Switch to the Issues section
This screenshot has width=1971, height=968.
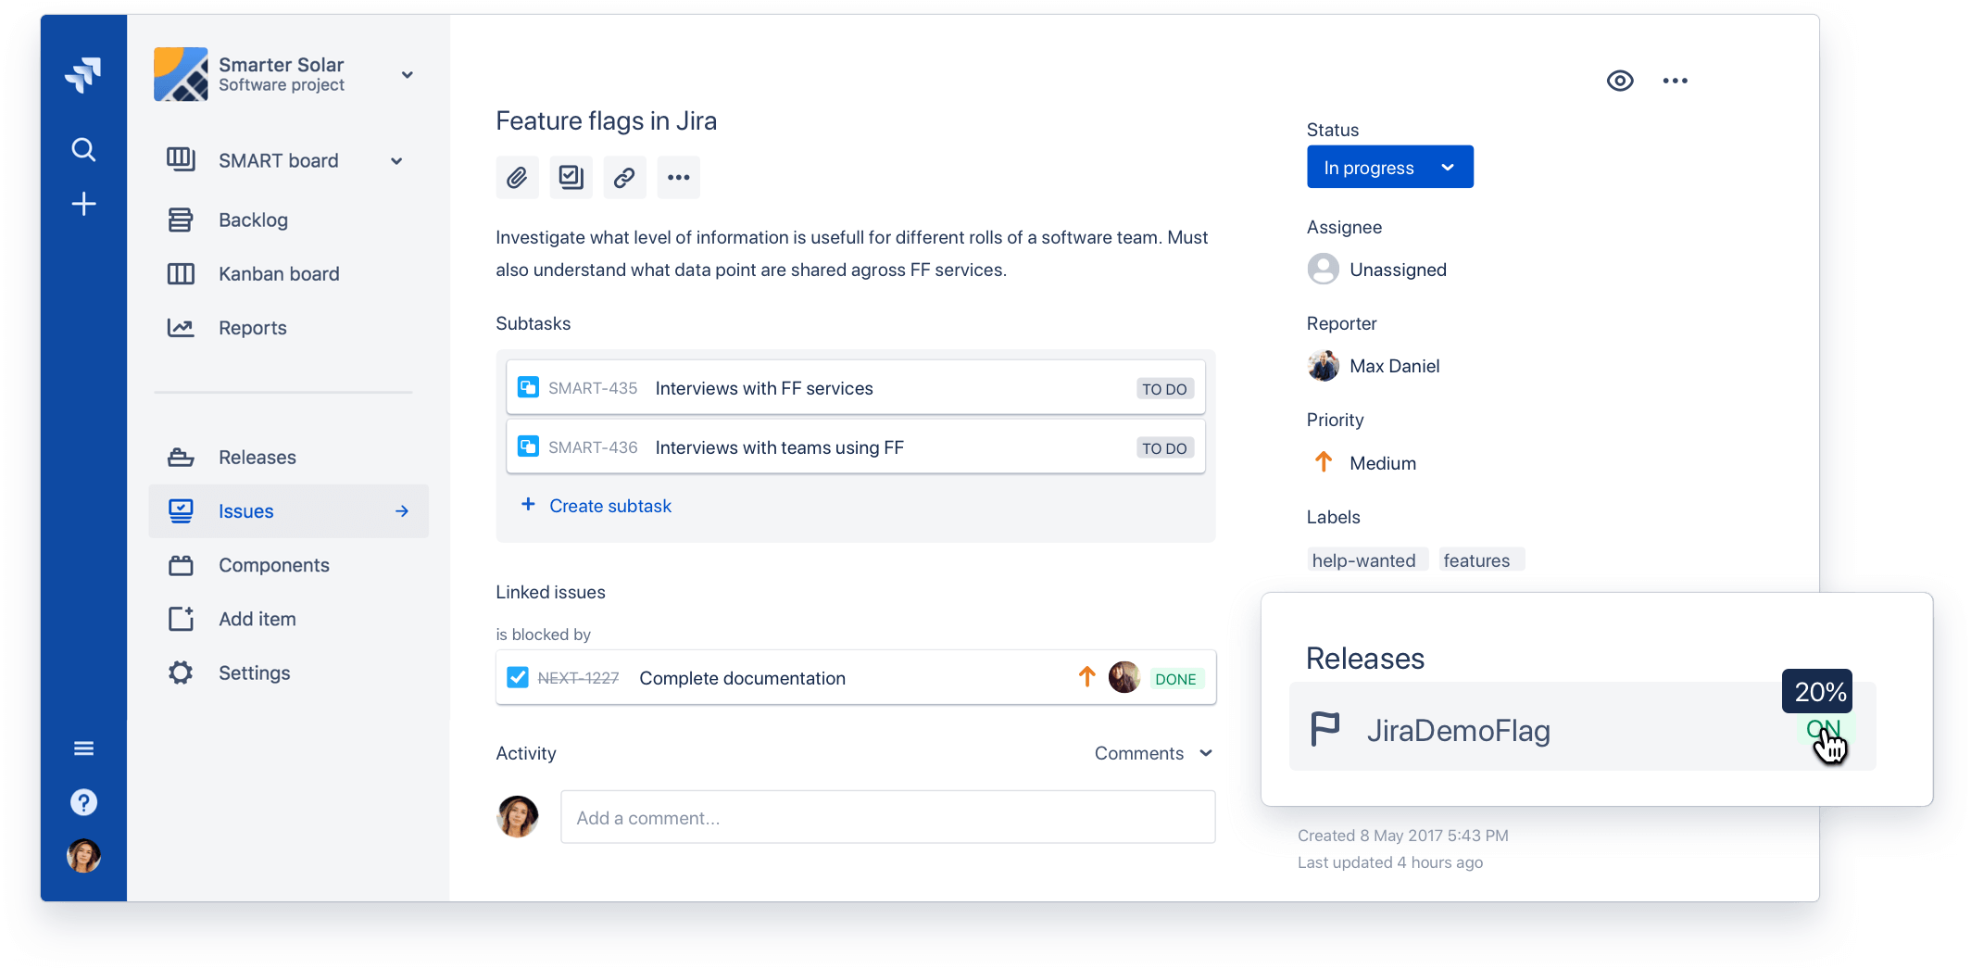tap(245, 510)
